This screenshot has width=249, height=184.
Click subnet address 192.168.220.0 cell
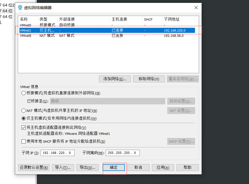click(x=175, y=30)
